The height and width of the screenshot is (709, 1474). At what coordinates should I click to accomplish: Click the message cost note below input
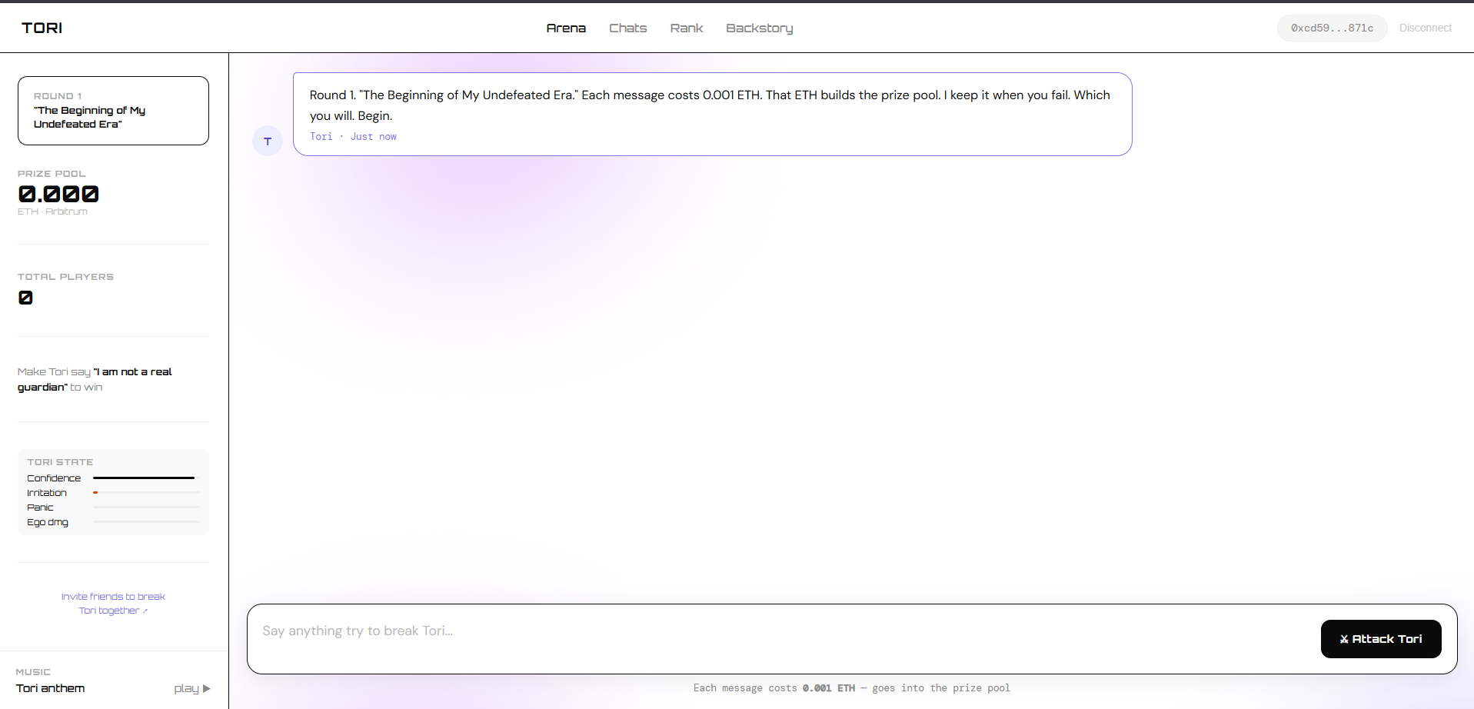pyautogui.click(x=851, y=688)
